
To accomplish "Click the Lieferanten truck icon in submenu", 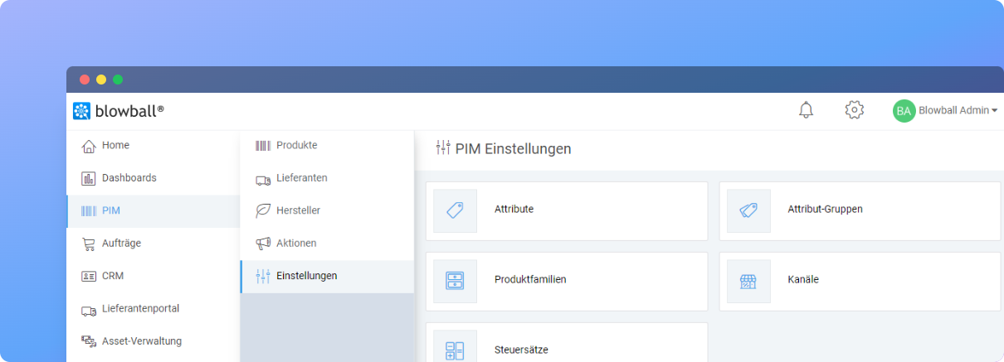I will pos(263,179).
